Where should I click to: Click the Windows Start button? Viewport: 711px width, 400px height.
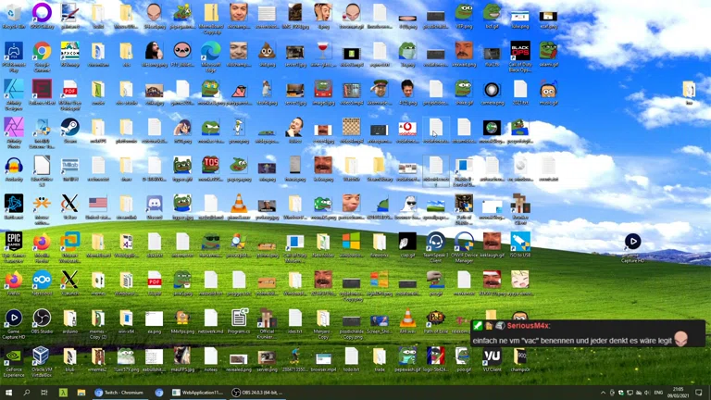[8, 393]
